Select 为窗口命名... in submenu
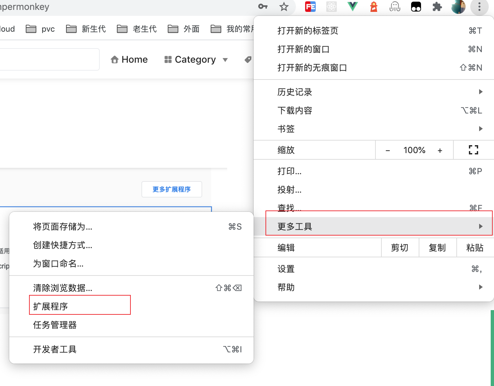 (131, 264)
